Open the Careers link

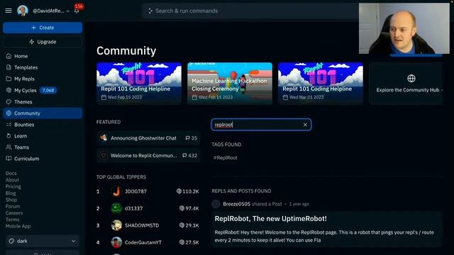(14, 213)
